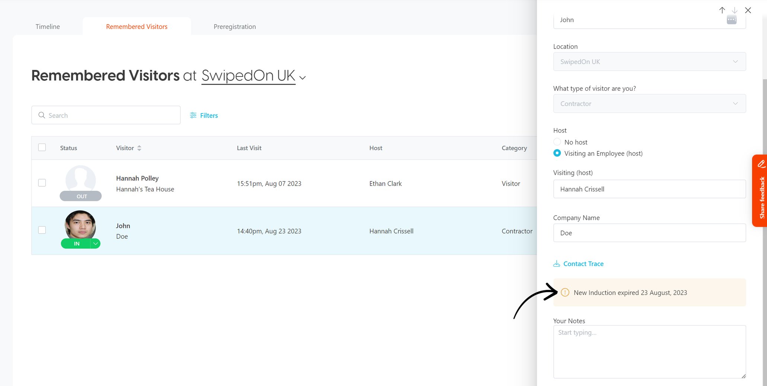Click the Remembered Visitors location title link

click(248, 75)
